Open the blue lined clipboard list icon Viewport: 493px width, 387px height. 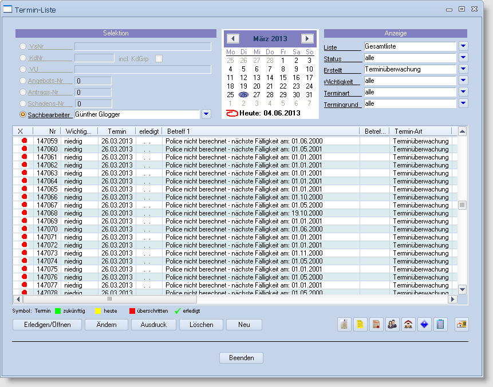(440, 325)
